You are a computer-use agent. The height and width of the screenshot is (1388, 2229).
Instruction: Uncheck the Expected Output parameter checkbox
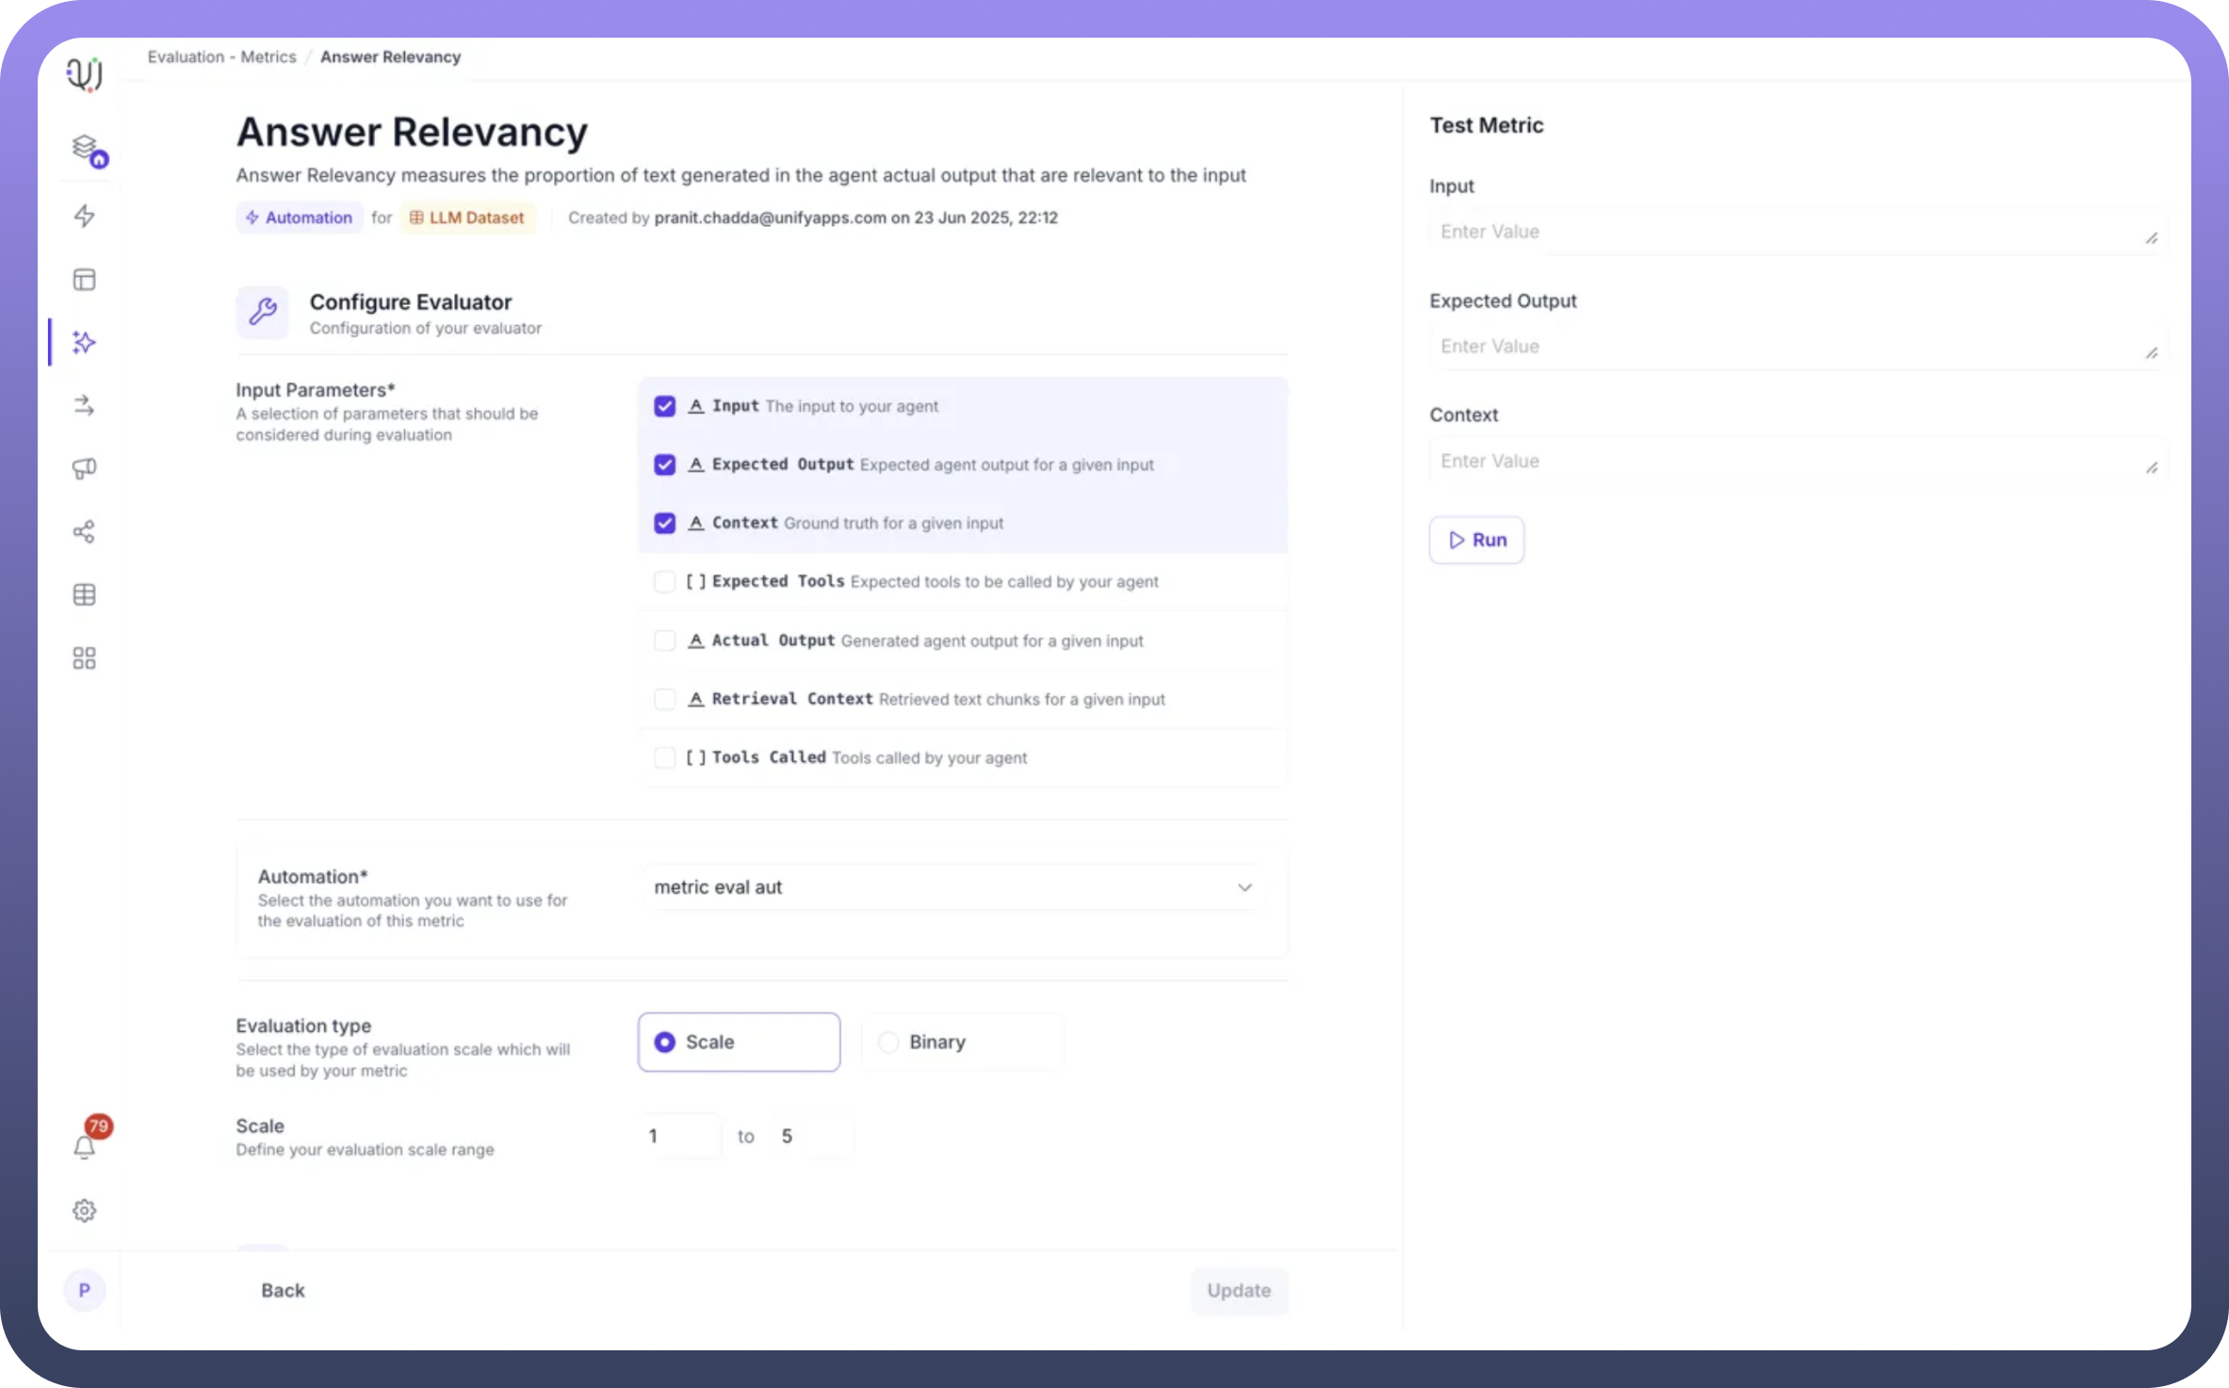[x=664, y=464]
